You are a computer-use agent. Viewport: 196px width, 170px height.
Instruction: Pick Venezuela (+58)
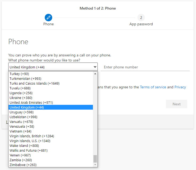pyautogui.click(x=51, y=127)
